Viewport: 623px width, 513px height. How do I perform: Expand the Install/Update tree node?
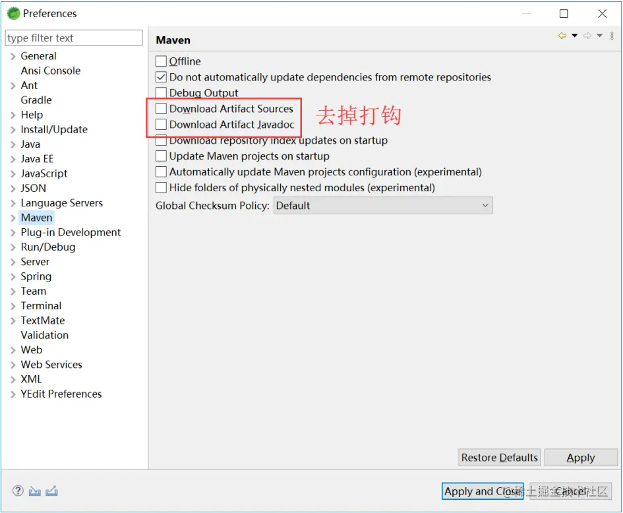point(13,129)
